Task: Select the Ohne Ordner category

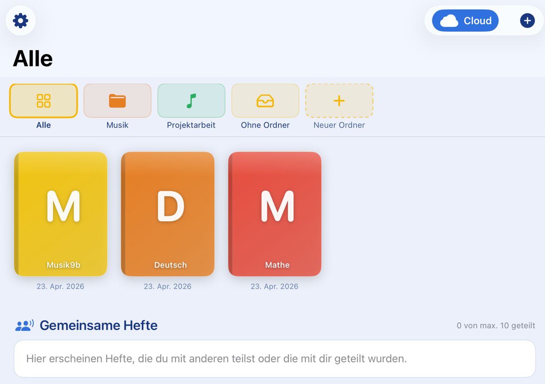Action: pyautogui.click(x=265, y=106)
